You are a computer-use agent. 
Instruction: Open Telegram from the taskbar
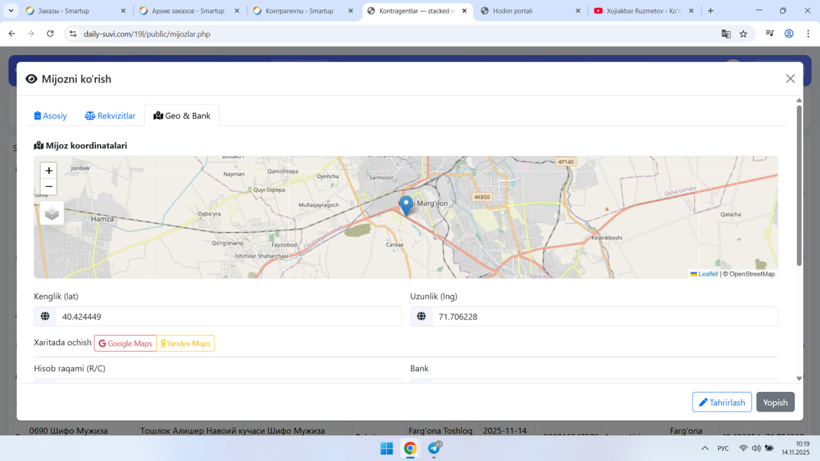[434, 448]
